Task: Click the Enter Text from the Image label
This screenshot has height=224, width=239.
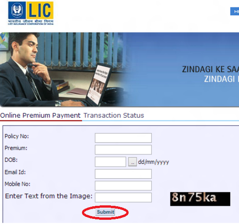Action: (49, 196)
